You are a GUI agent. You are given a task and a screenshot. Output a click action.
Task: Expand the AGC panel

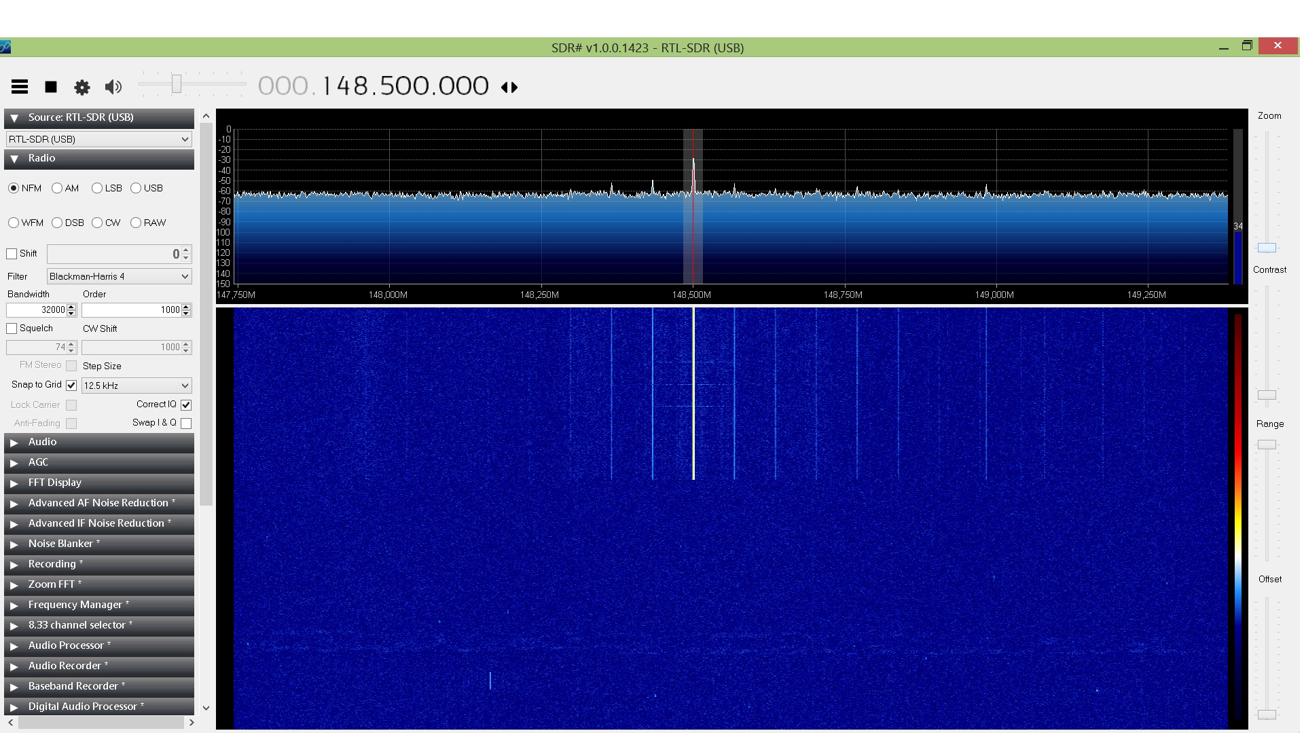99,463
